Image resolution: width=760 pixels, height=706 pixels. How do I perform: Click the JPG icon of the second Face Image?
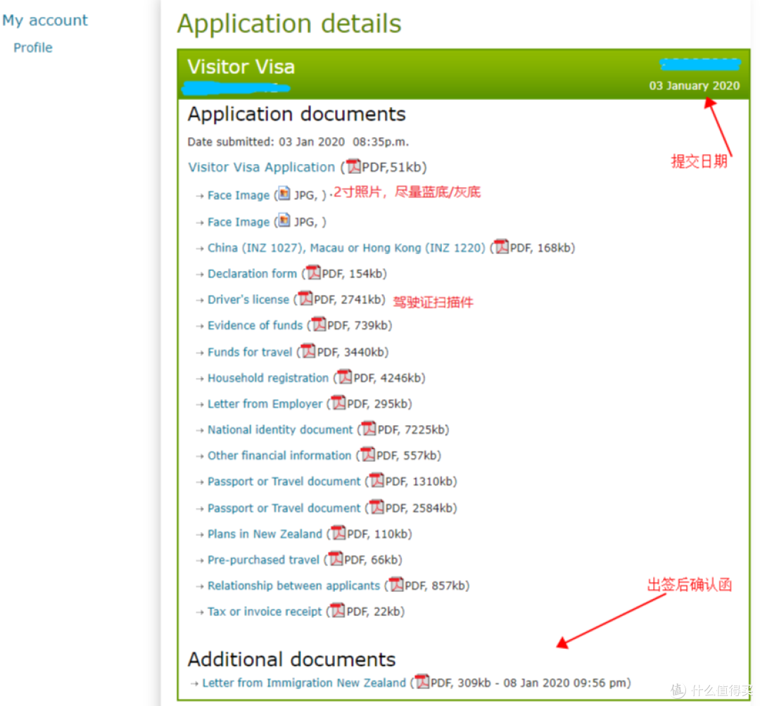tap(284, 220)
